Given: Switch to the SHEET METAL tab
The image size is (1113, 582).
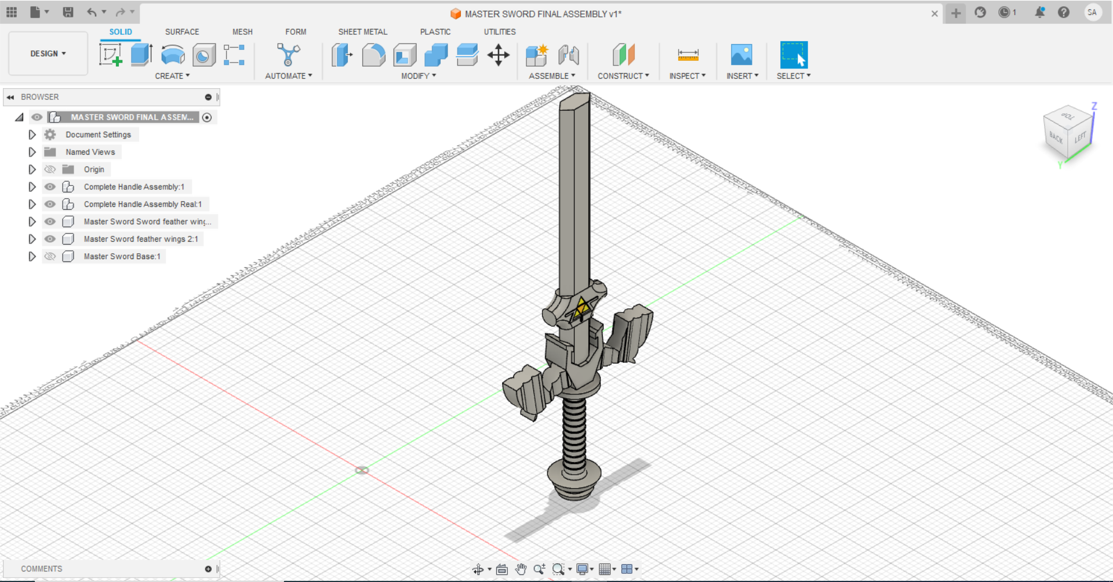Looking at the screenshot, I should pyautogui.click(x=363, y=32).
